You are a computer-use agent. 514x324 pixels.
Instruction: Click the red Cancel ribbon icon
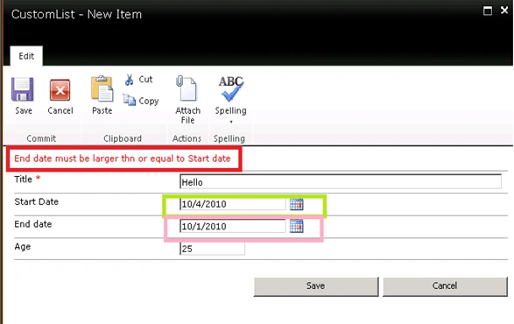(x=60, y=90)
